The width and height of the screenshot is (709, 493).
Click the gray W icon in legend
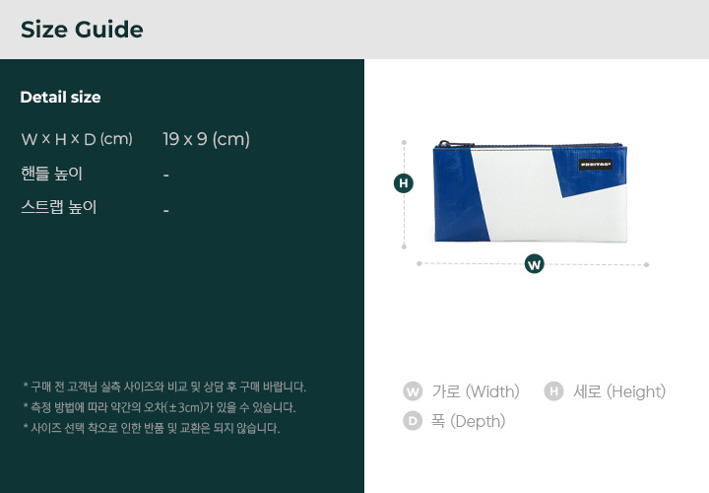(x=413, y=391)
